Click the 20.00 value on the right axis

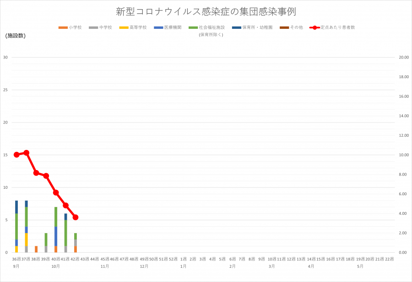click(404, 58)
